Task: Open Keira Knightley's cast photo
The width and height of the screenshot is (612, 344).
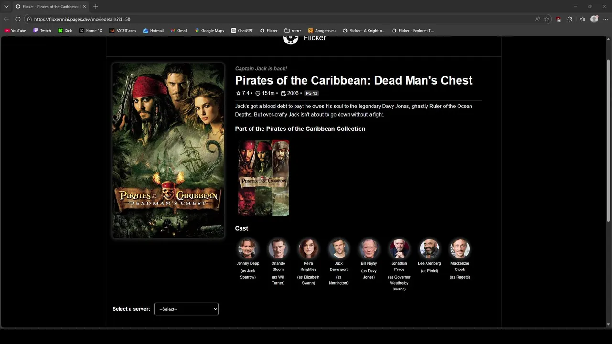Action: point(308,249)
